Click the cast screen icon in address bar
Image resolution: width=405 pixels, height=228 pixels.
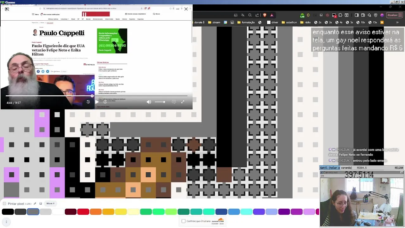pyautogui.click(x=236, y=15)
